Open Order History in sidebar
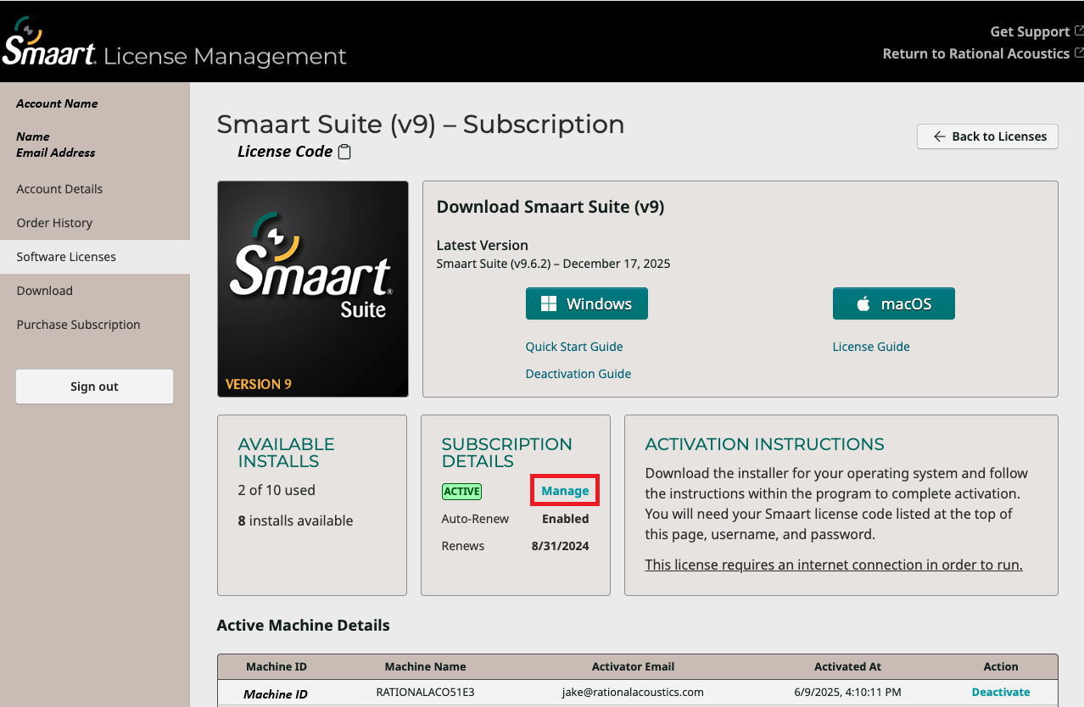The height and width of the screenshot is (707, 1084). pos(54,223)
